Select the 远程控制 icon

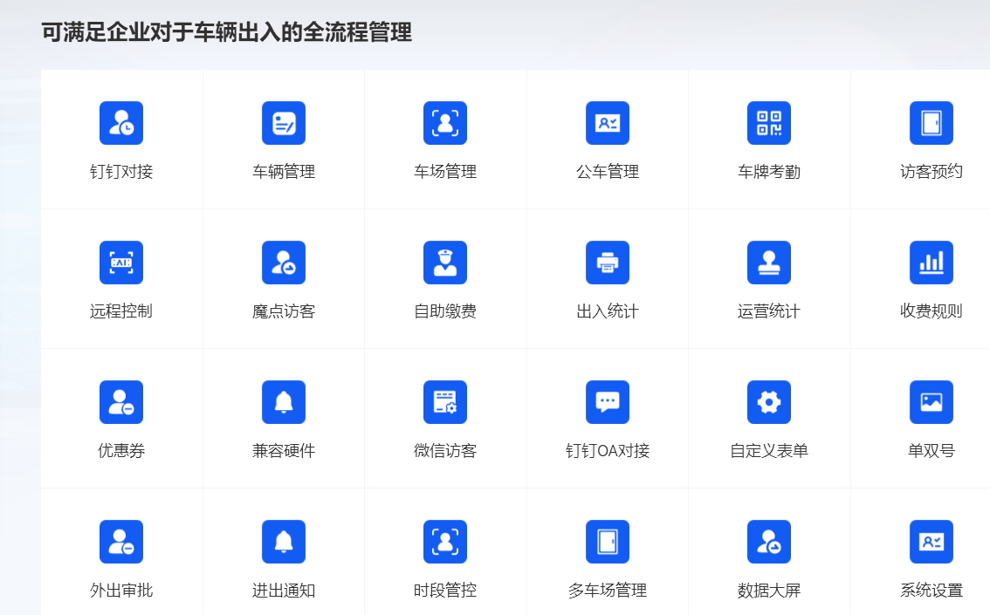[121, 263]
